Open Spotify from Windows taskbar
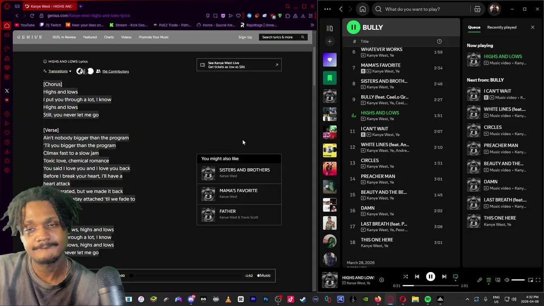The image size is (544, 306). click(x=428, y=299)
